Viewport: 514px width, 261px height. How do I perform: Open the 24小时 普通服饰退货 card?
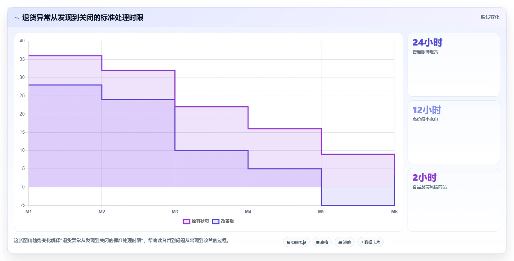pyautogui.click(x=453, y=65)
